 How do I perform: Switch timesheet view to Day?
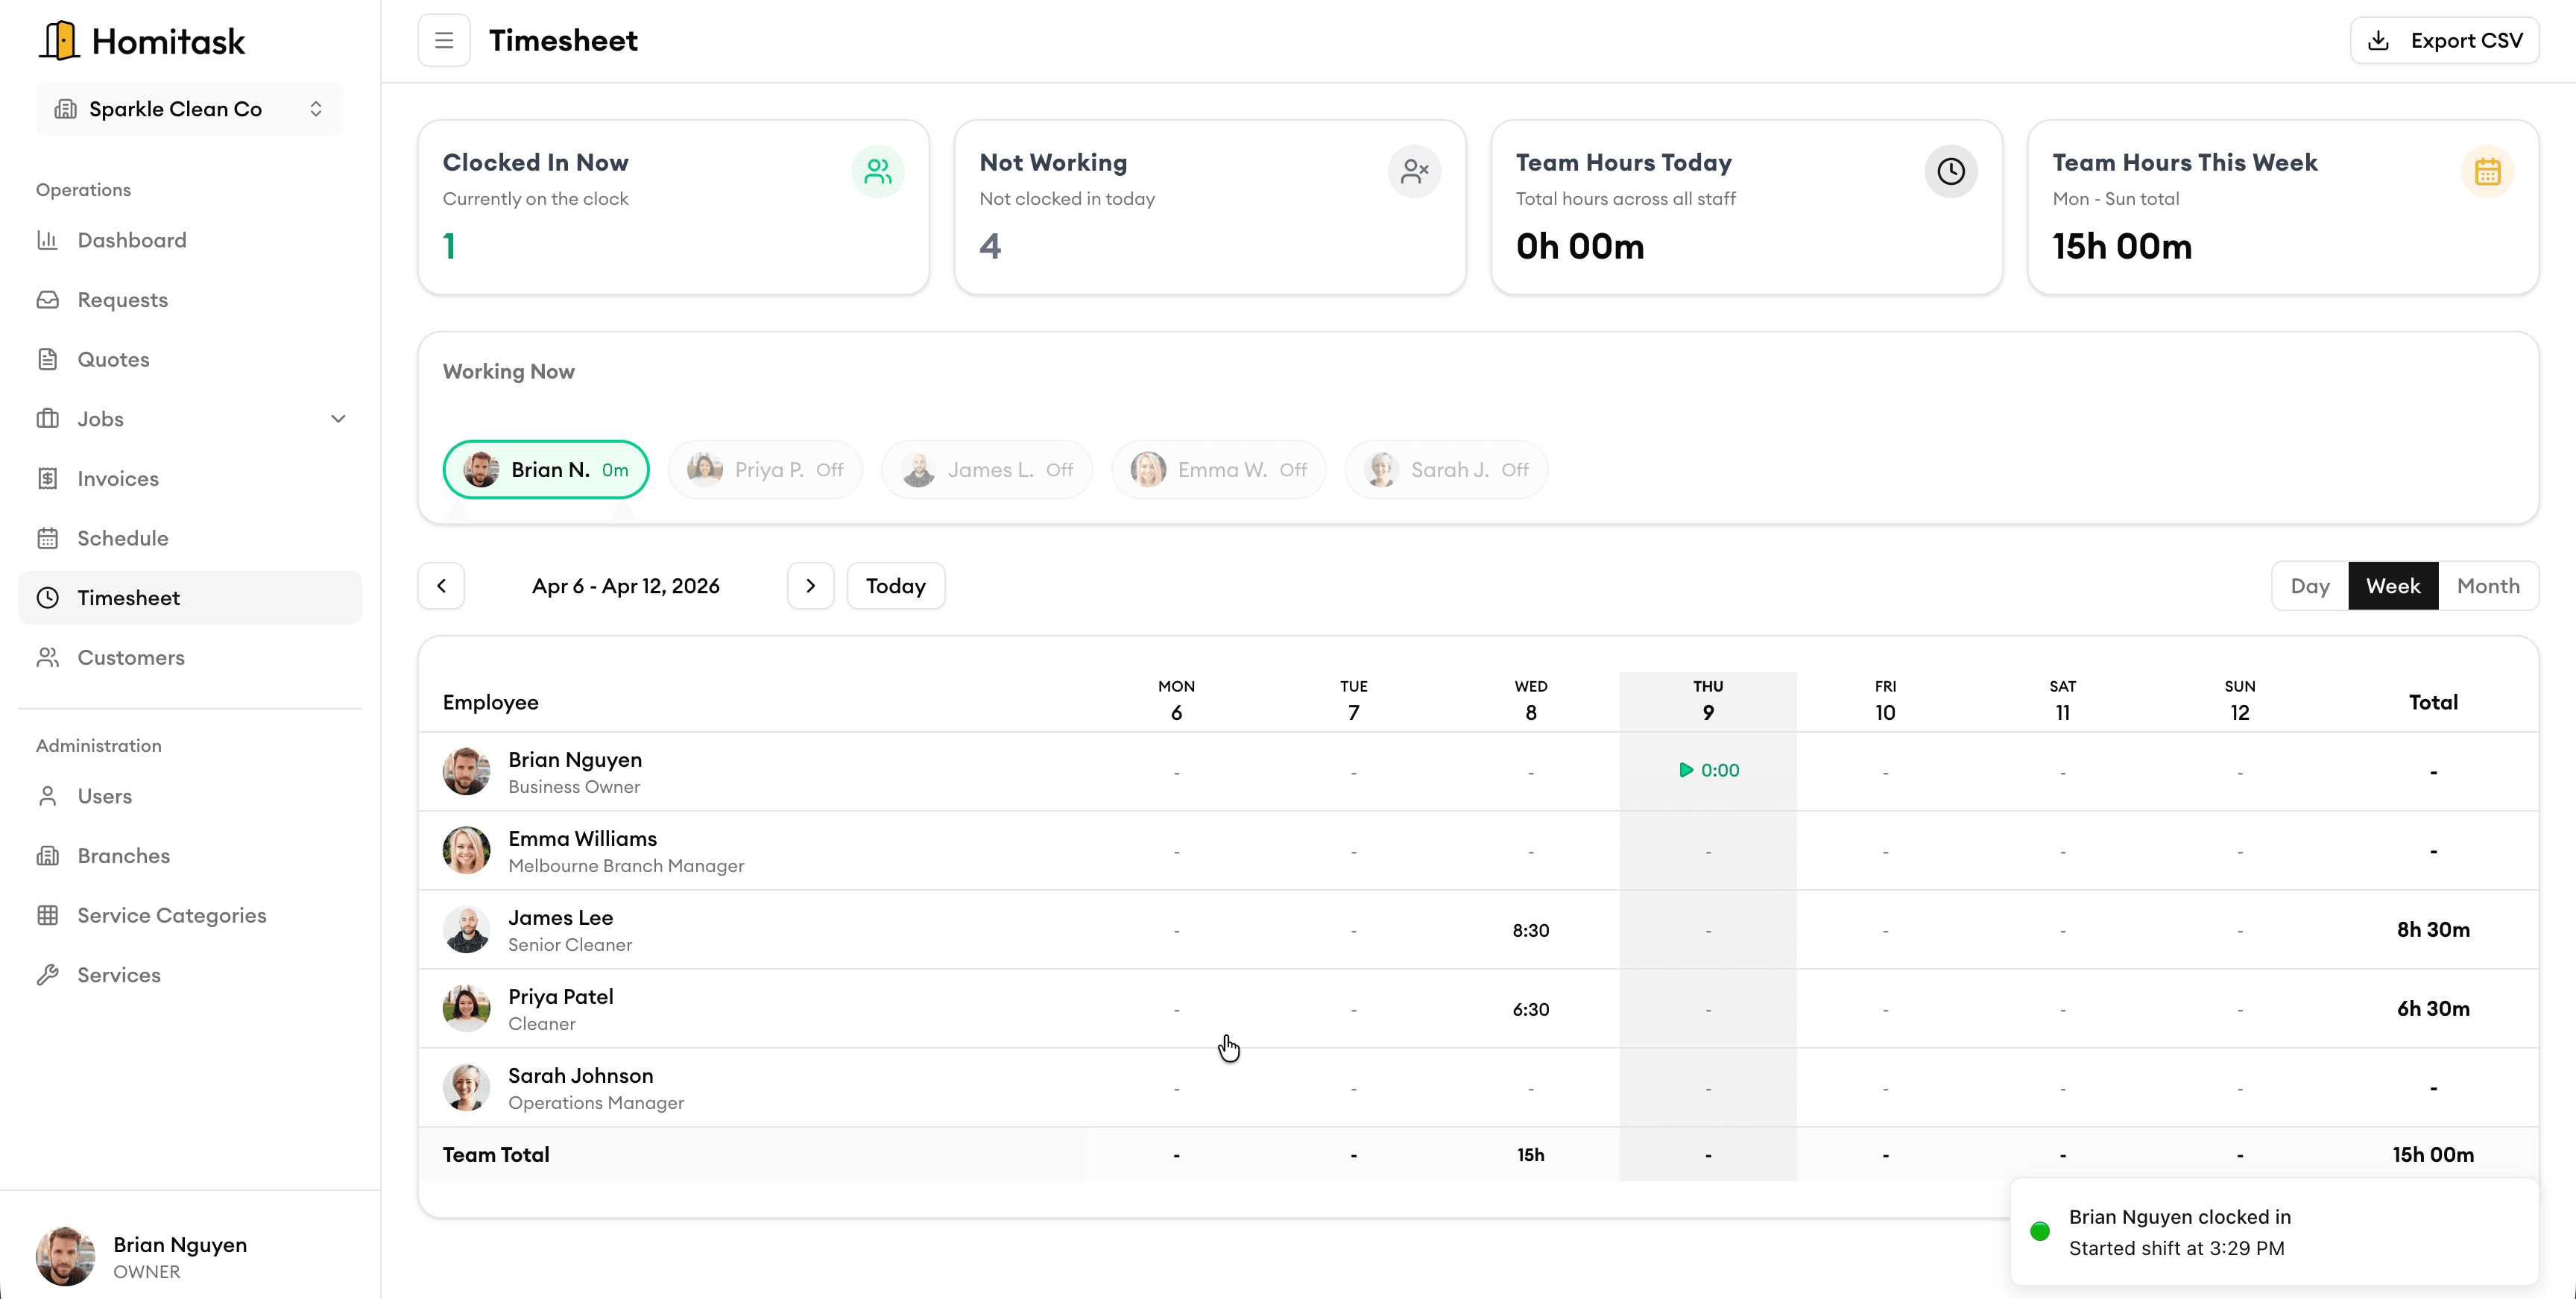click(2310, 585)
